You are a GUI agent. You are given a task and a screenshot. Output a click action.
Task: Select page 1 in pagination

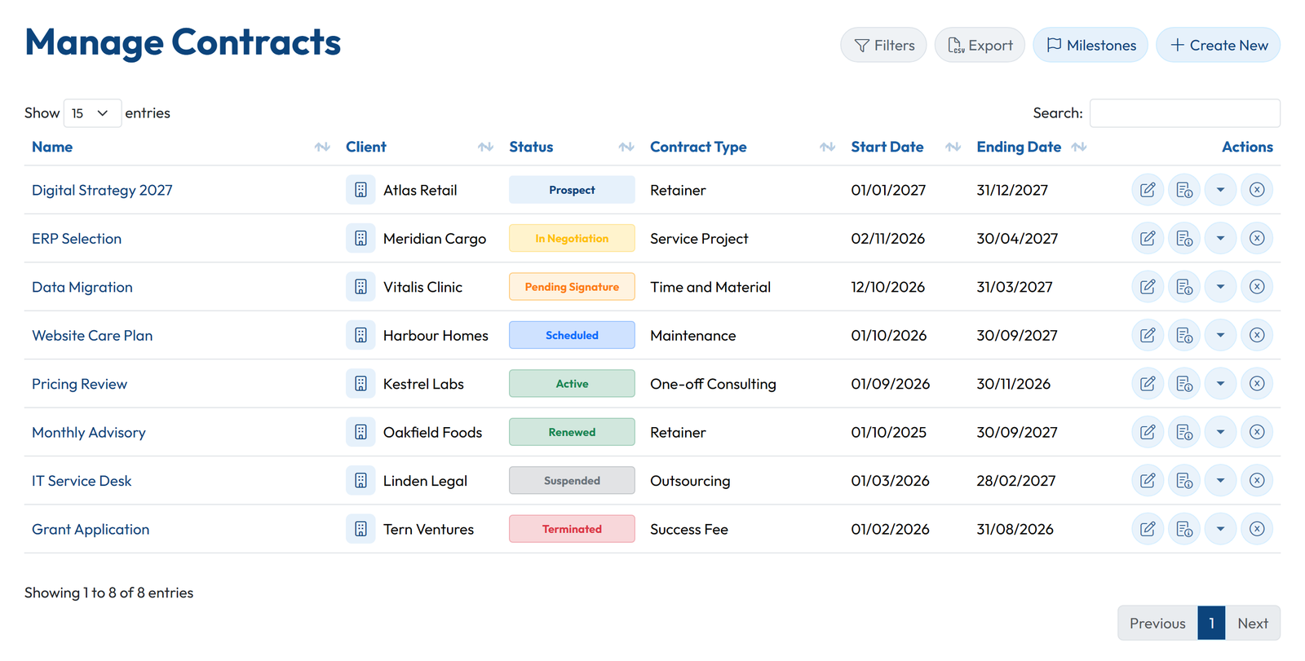[1212, 624]
